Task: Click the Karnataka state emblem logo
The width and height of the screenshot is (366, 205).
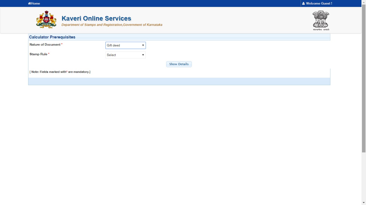Action: click(46, 20)
